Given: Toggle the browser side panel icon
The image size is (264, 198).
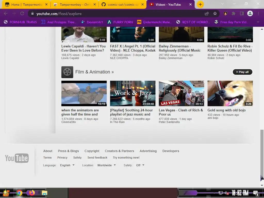Looking at the screenshot, I should point(242,14).
